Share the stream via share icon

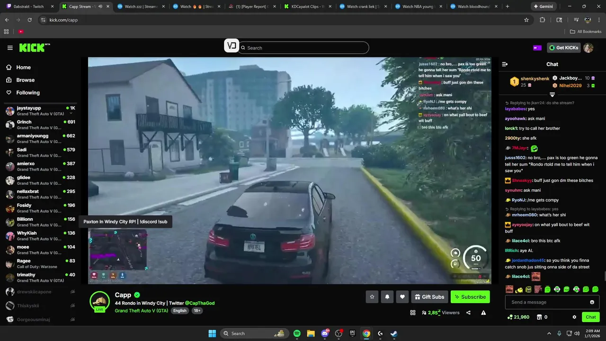click(468, 313)
